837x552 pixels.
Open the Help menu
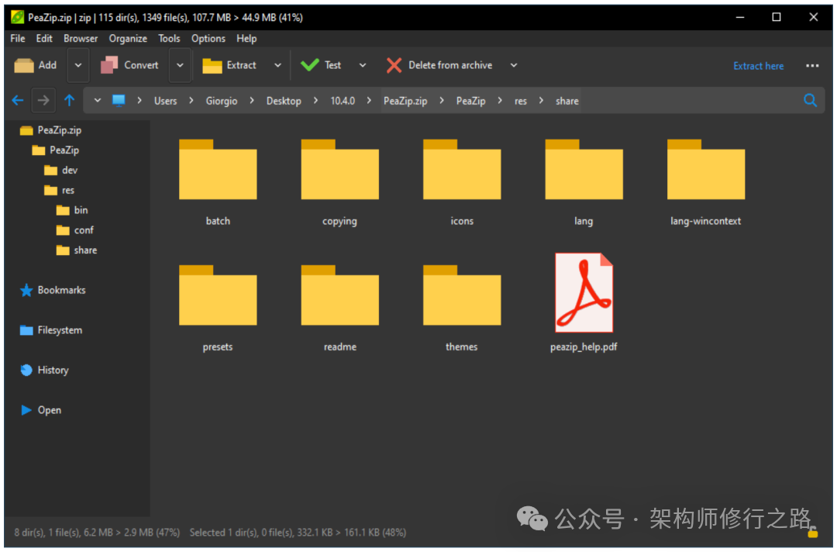click(x=246, y=39)
